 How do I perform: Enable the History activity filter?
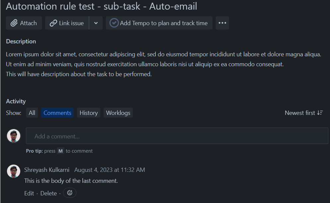point(88,113)
